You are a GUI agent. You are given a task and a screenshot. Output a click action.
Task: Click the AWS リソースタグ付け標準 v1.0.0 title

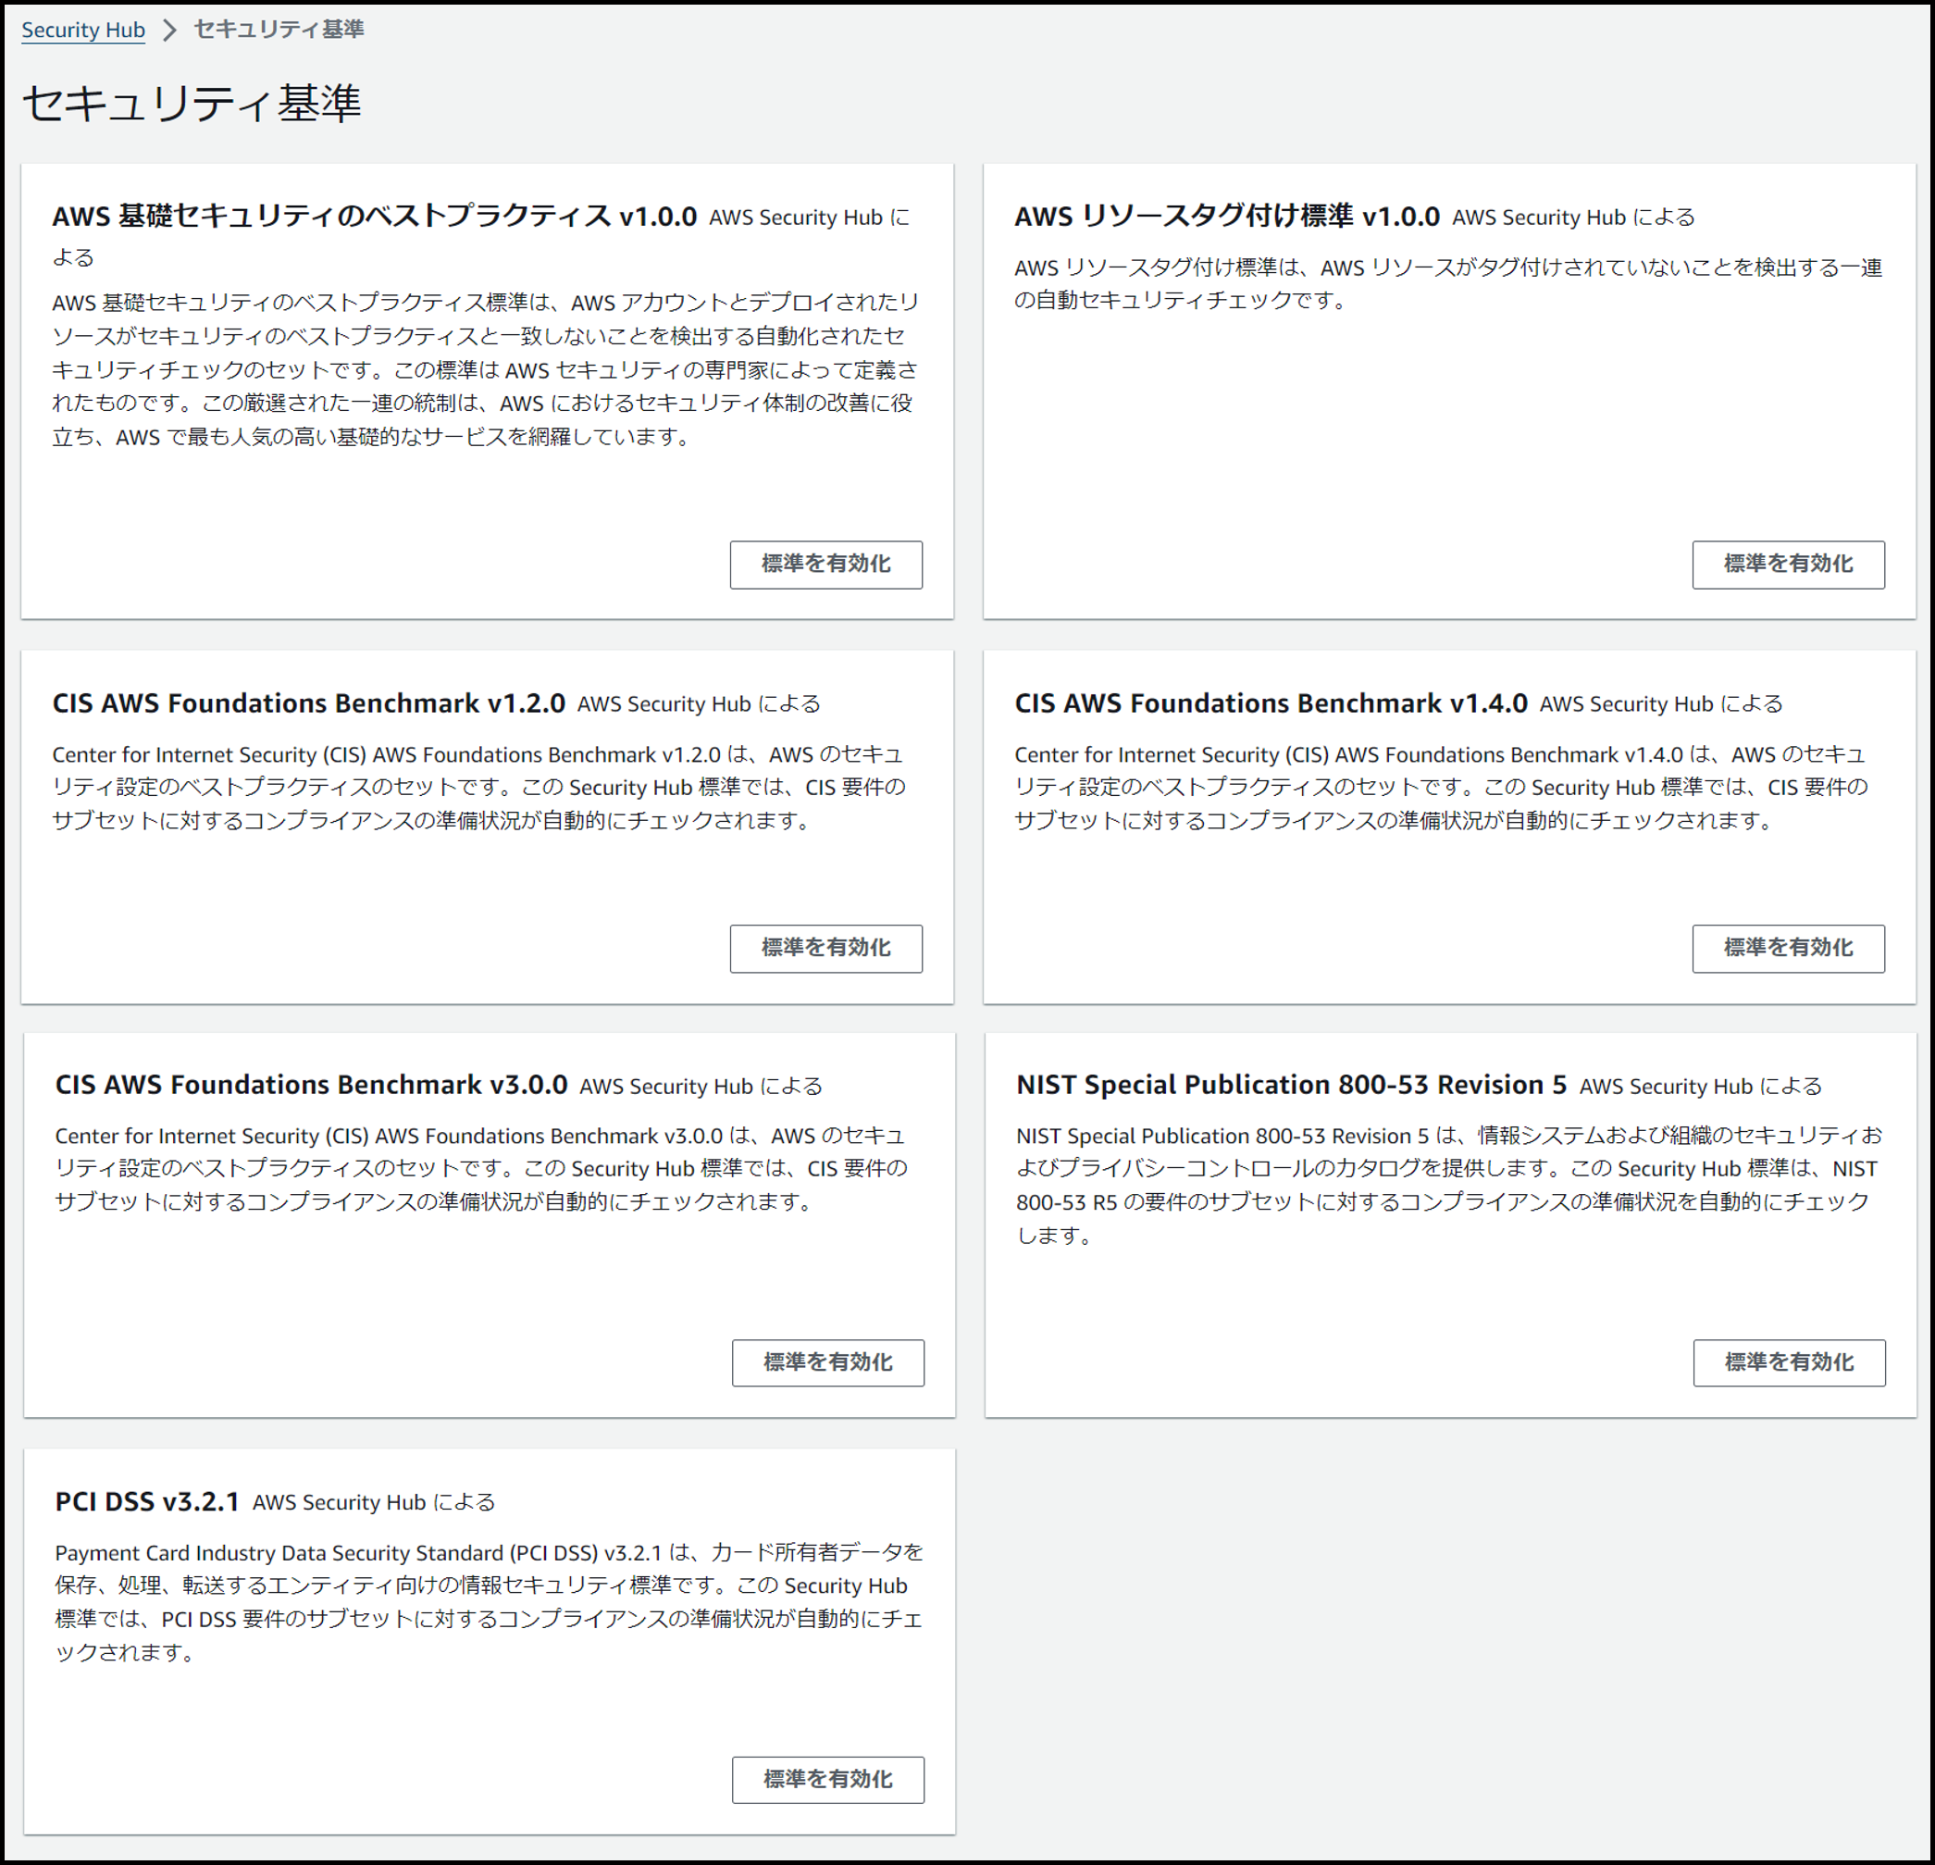coord(1226,217)
